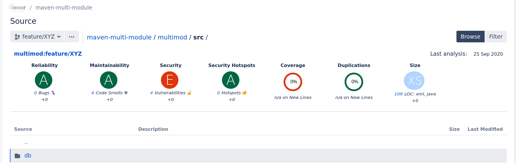
Task: Open the feature/XYZ branch dropdown
Action: pyautogui.click(x=37, y=37)
